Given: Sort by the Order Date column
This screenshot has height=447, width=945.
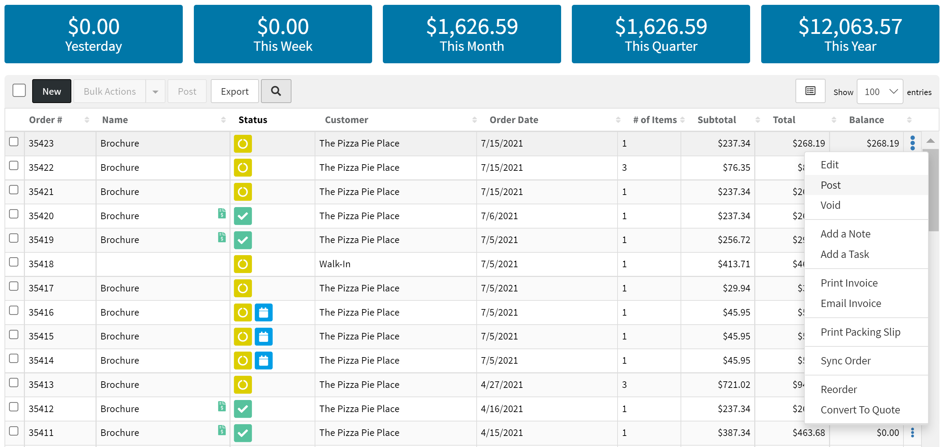Looking at the screenshot, I should point(514,120).
